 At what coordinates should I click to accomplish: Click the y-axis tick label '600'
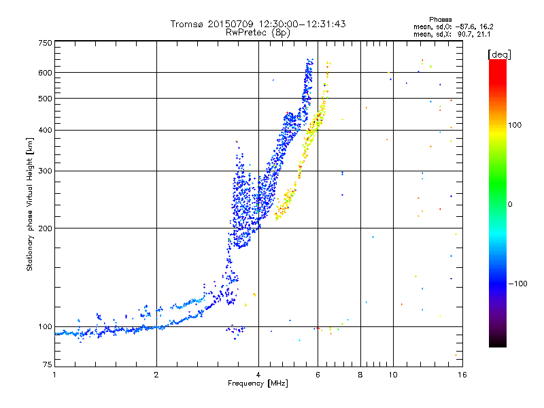tap(45, 73)
